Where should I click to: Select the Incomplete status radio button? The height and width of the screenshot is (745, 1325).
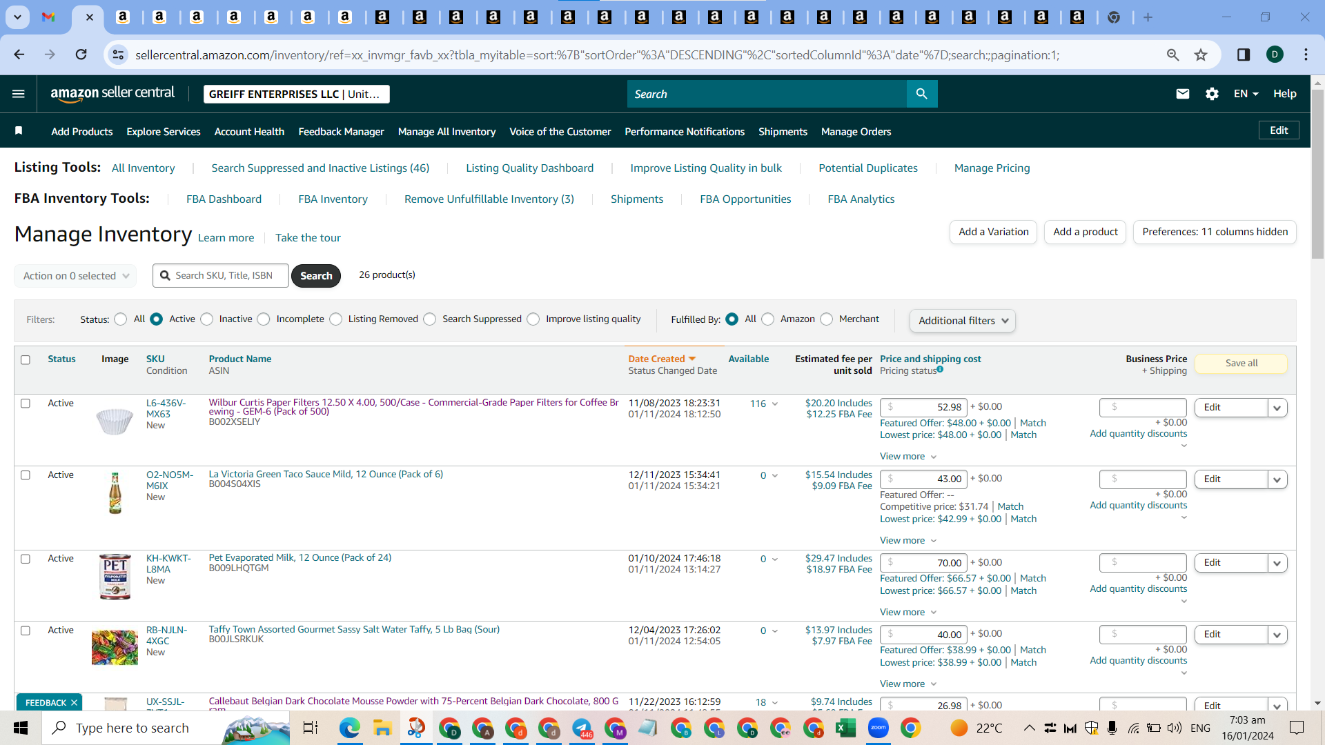coord(264,319)
